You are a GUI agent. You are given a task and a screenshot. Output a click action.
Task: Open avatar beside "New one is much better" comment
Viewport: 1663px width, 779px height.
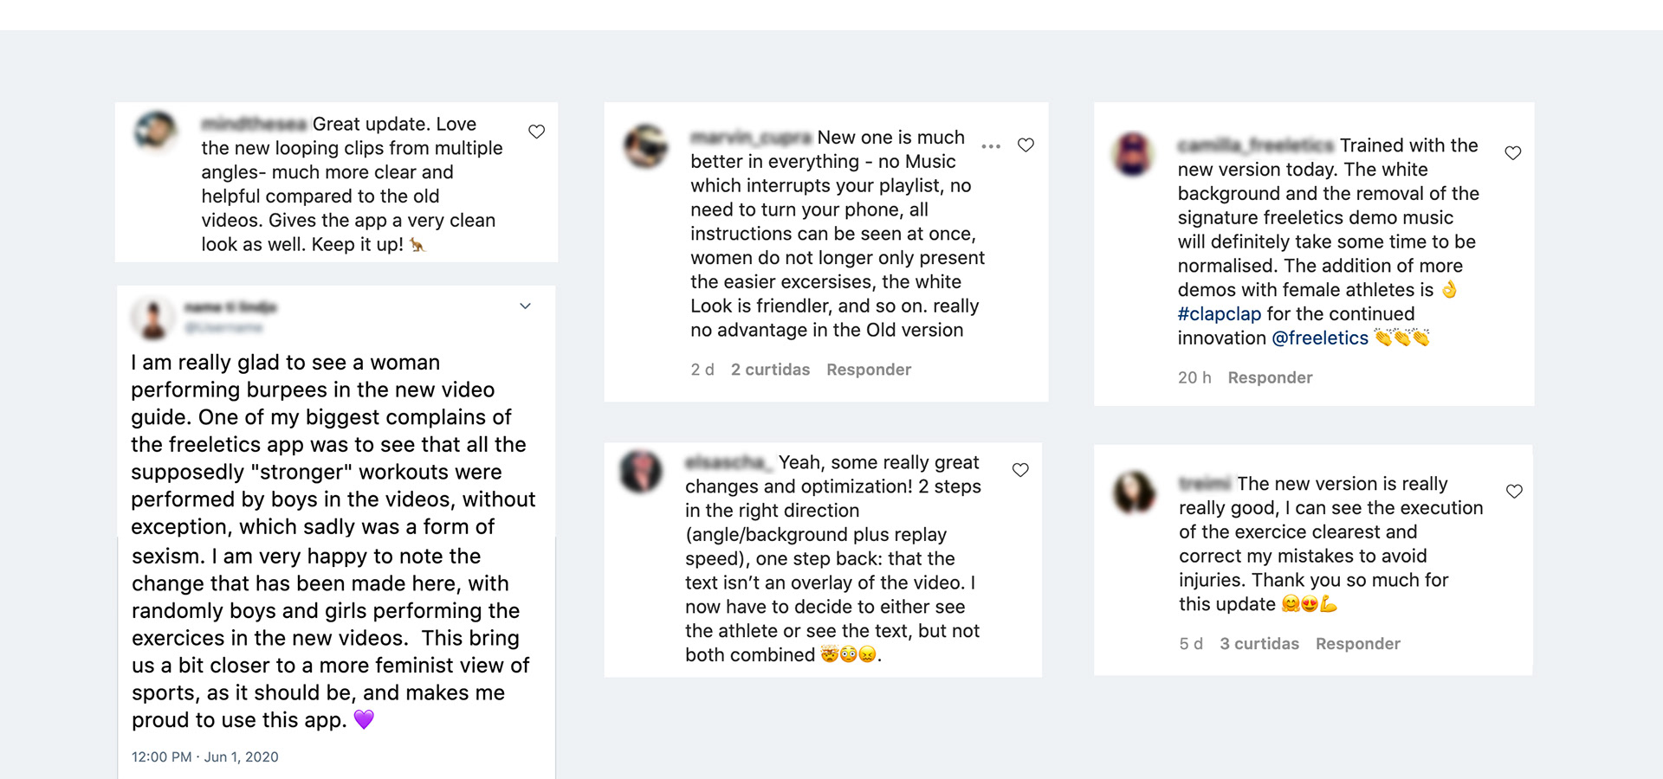pos(646,146)
